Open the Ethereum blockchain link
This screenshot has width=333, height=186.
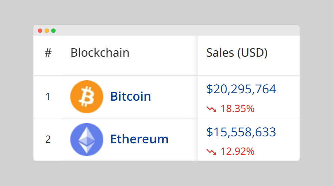point(139,139)
